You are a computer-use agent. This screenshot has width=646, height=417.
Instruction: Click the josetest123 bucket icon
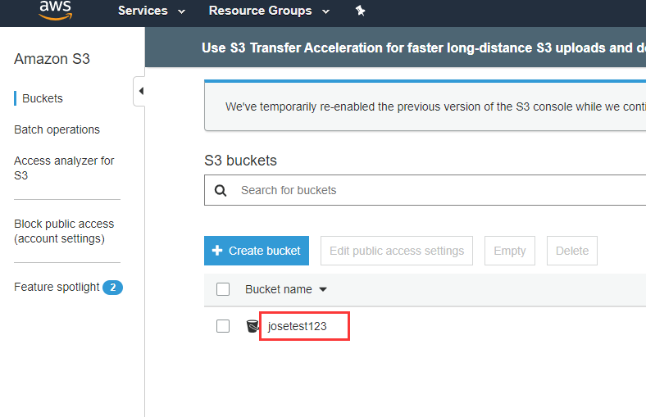(x=252, y=326)
